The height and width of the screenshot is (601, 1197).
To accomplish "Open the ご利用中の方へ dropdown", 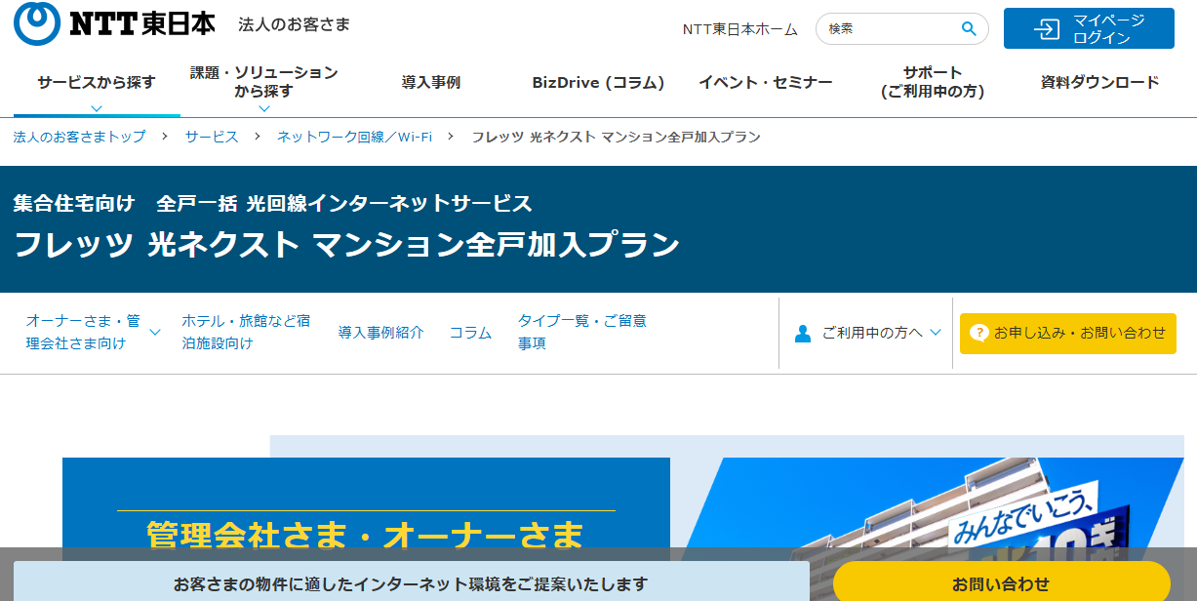I will click(870, 333).
